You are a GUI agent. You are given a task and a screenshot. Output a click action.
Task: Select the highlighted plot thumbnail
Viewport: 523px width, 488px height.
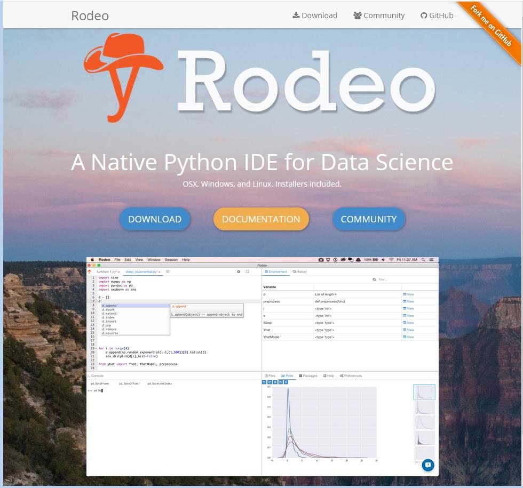[x=424, y=392]
